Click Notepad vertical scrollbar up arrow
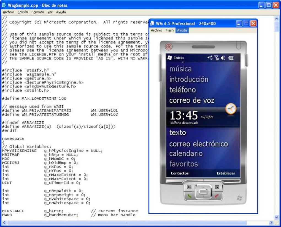The image size is (281, 227). coord(277,19)
